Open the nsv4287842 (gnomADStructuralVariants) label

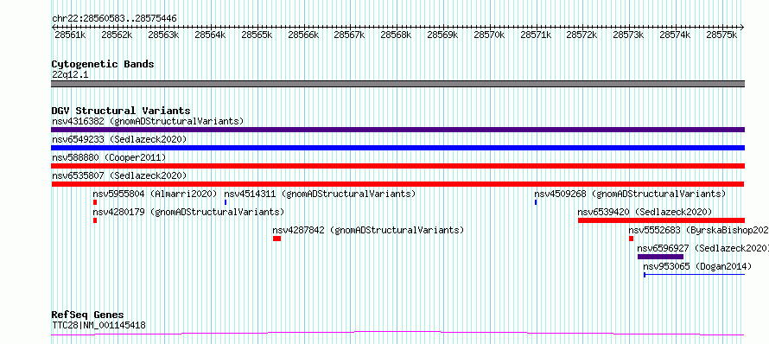(368, 230)
